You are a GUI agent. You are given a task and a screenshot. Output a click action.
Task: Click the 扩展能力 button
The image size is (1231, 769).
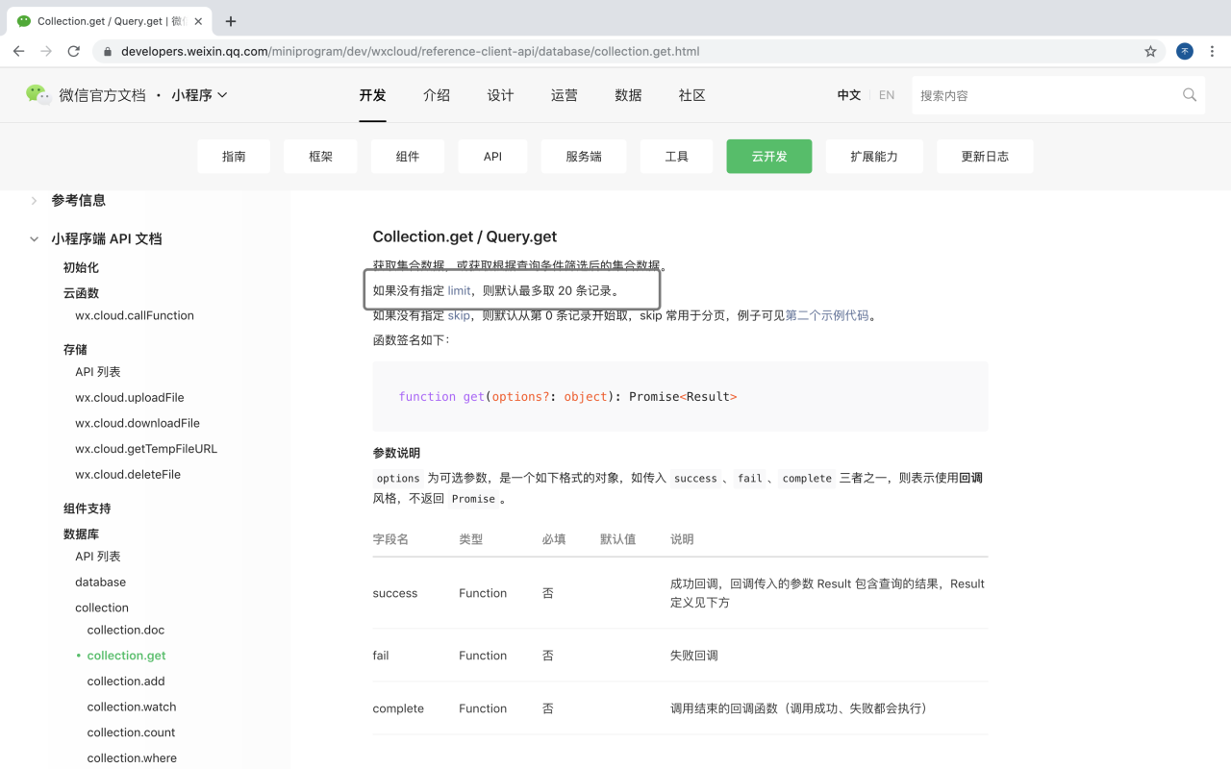[874, 156]
